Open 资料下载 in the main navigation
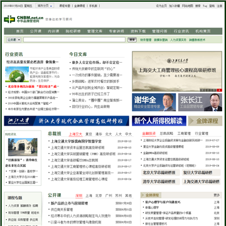Image resolution: width=226 pixels, height=226 pixels. point(138,31)
